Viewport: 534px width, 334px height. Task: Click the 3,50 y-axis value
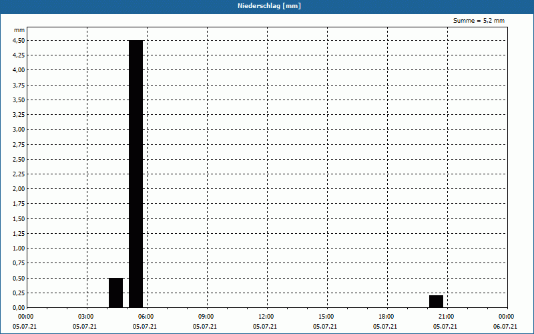pyautogui.click(x=19, y=100)
